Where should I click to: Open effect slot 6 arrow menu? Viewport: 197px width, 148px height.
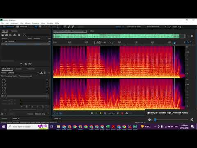(47, 93)
